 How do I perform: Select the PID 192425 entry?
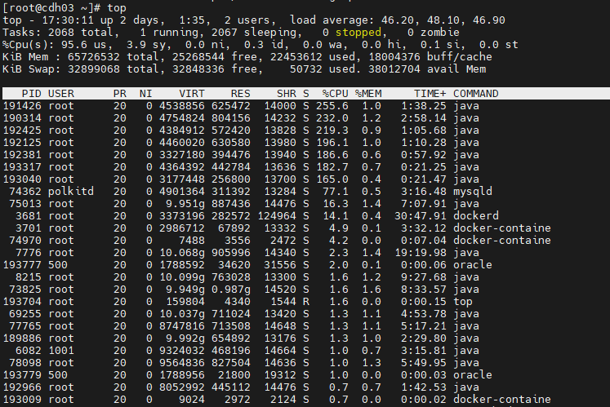coord(22,131)
